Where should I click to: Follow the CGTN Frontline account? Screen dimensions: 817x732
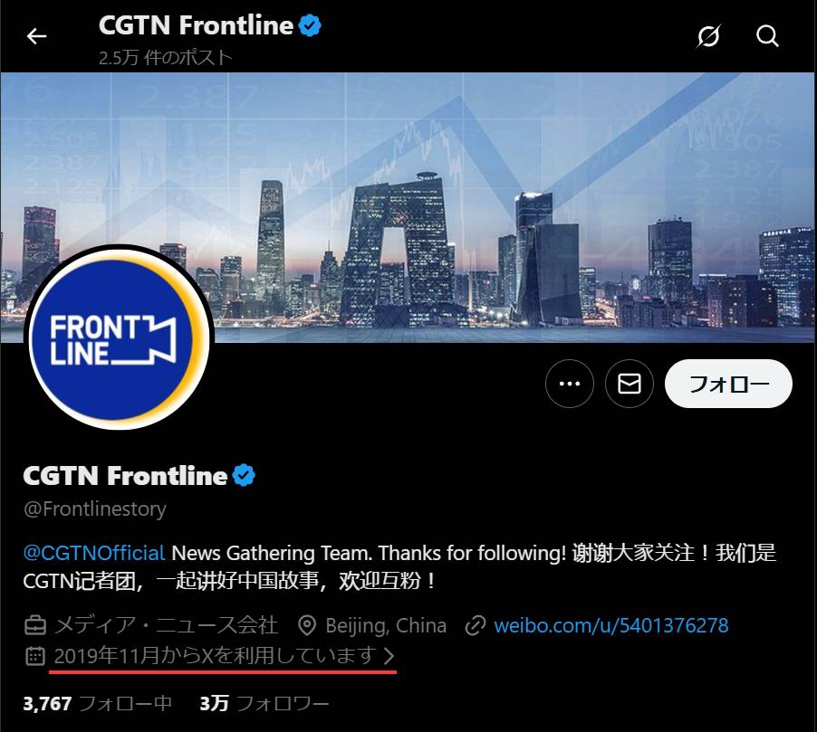728,384
